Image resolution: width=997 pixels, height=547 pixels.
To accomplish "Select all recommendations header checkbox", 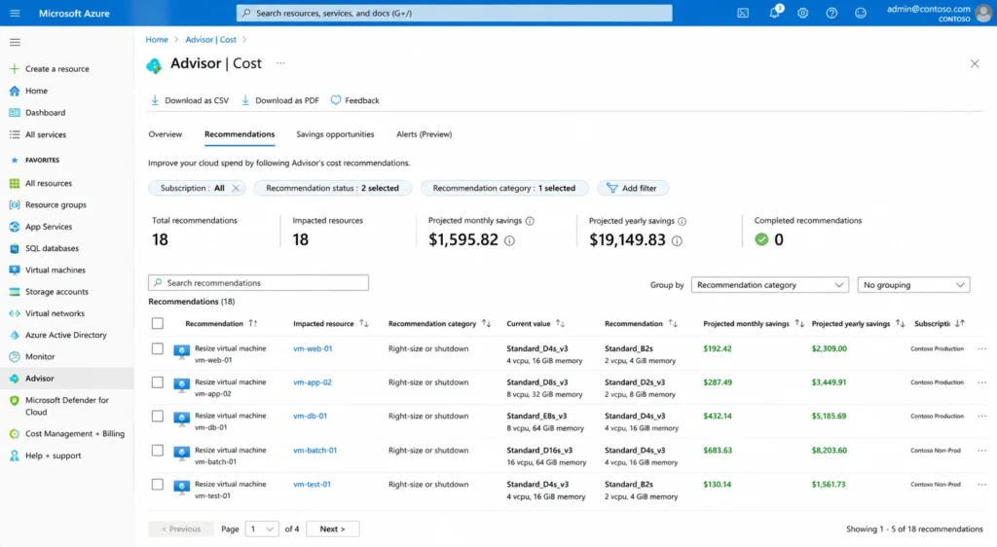I will (158, 323).
